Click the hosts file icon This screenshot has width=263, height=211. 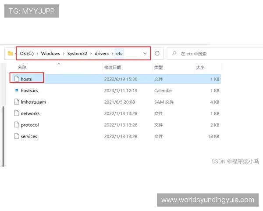coord(17,79)
